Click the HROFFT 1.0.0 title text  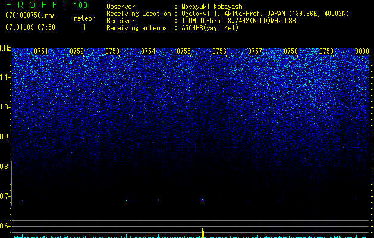point(46,5)
